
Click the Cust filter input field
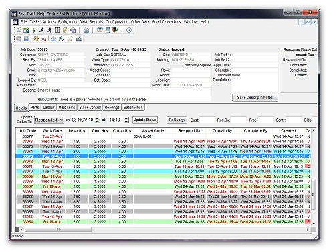[207, 120]
